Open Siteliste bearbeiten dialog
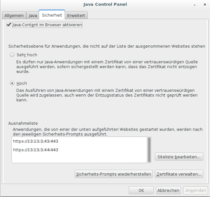Viewport: 210px width, 197px height. tap(179, 157)
